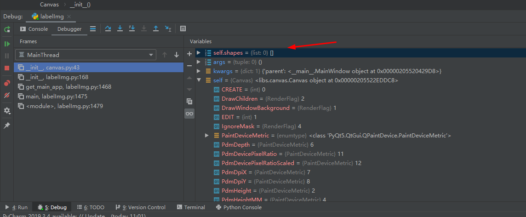This screenshot has height=217, width=526.
Task: Close the labelImg debug tab
Action: (69, 17)
